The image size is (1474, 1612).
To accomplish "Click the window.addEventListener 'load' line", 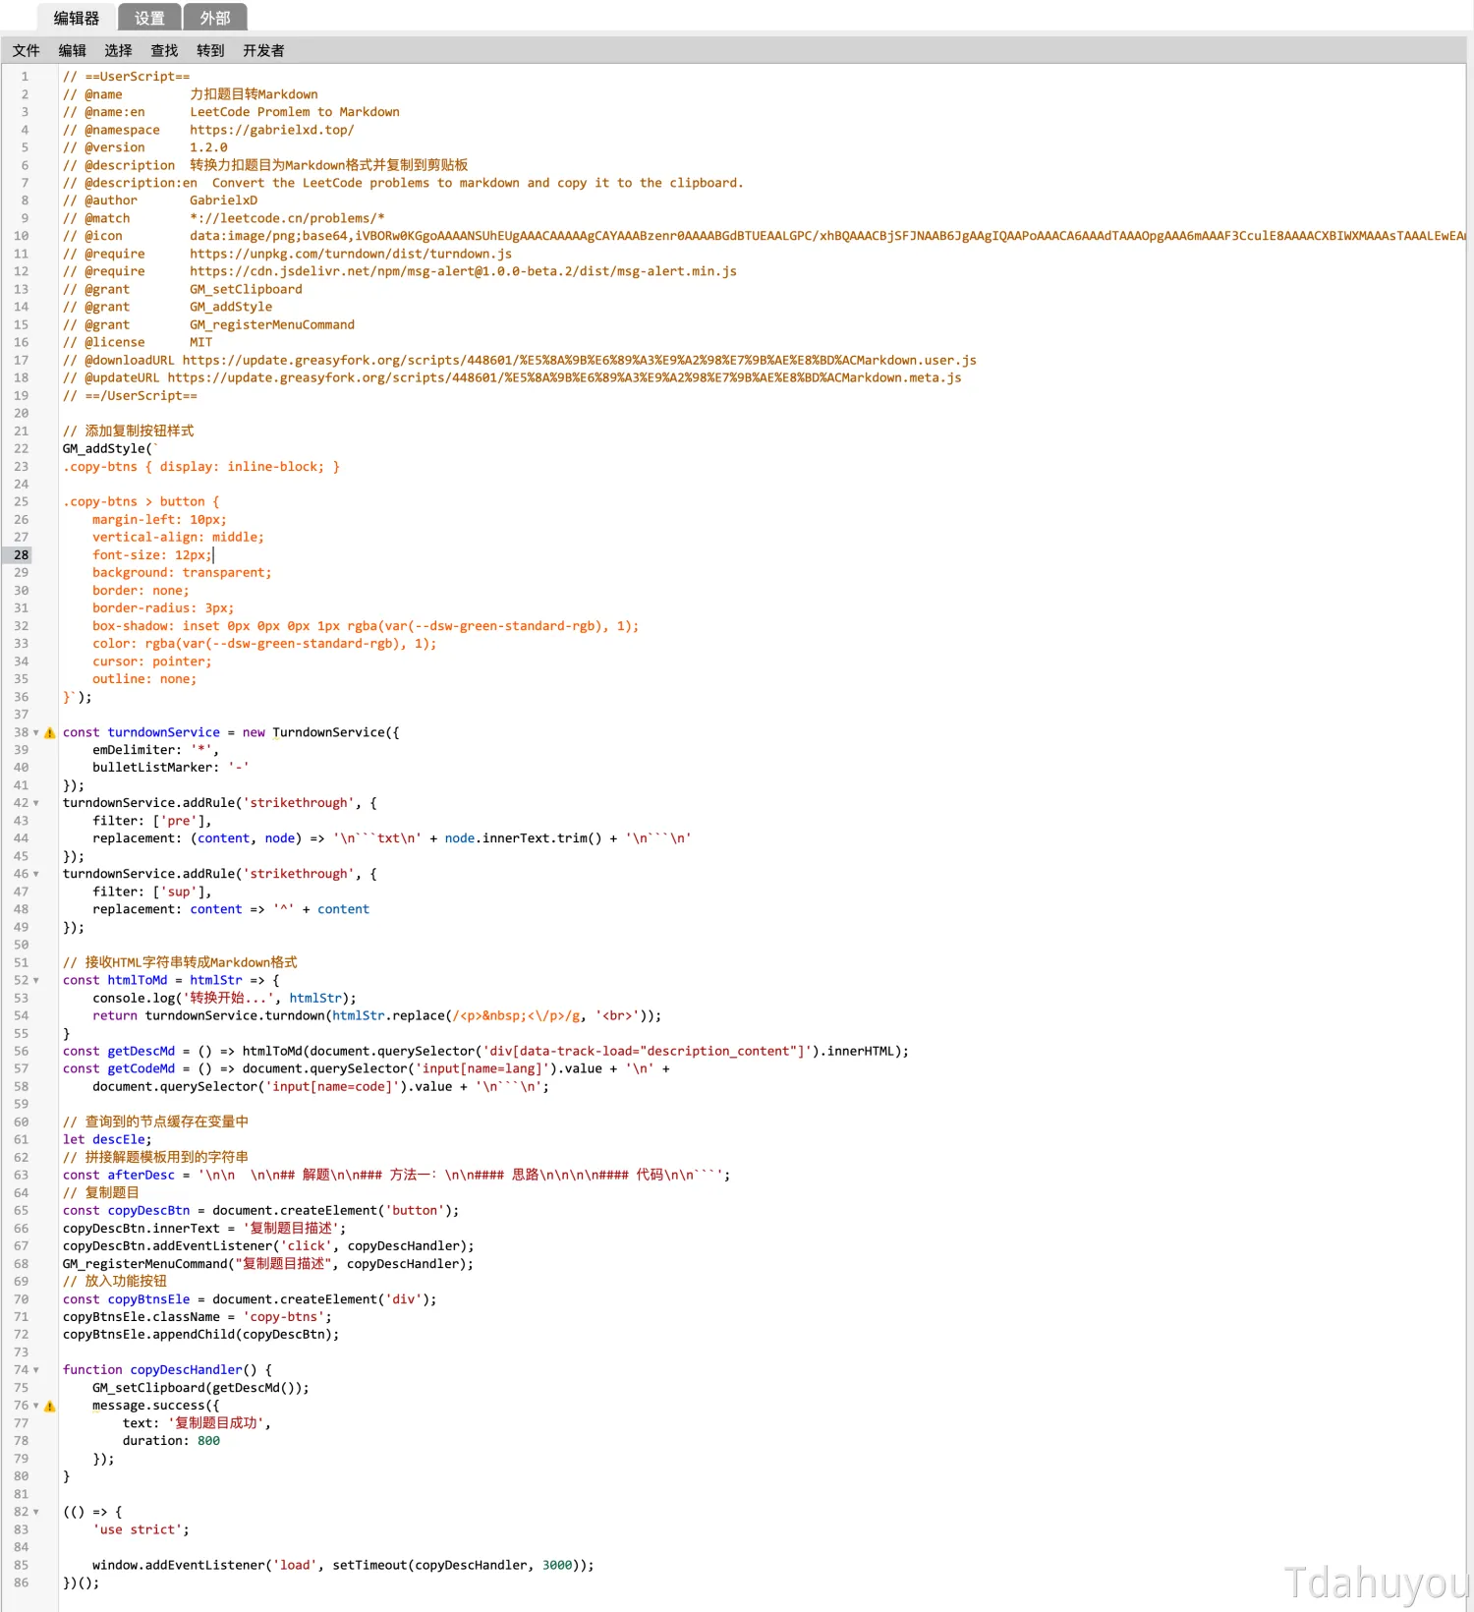I will 343,1565.
